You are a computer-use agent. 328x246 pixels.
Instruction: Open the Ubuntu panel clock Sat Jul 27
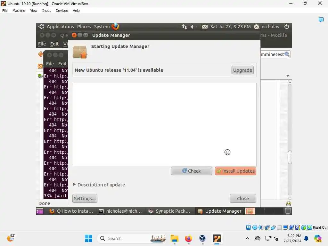tap(230, 27)
